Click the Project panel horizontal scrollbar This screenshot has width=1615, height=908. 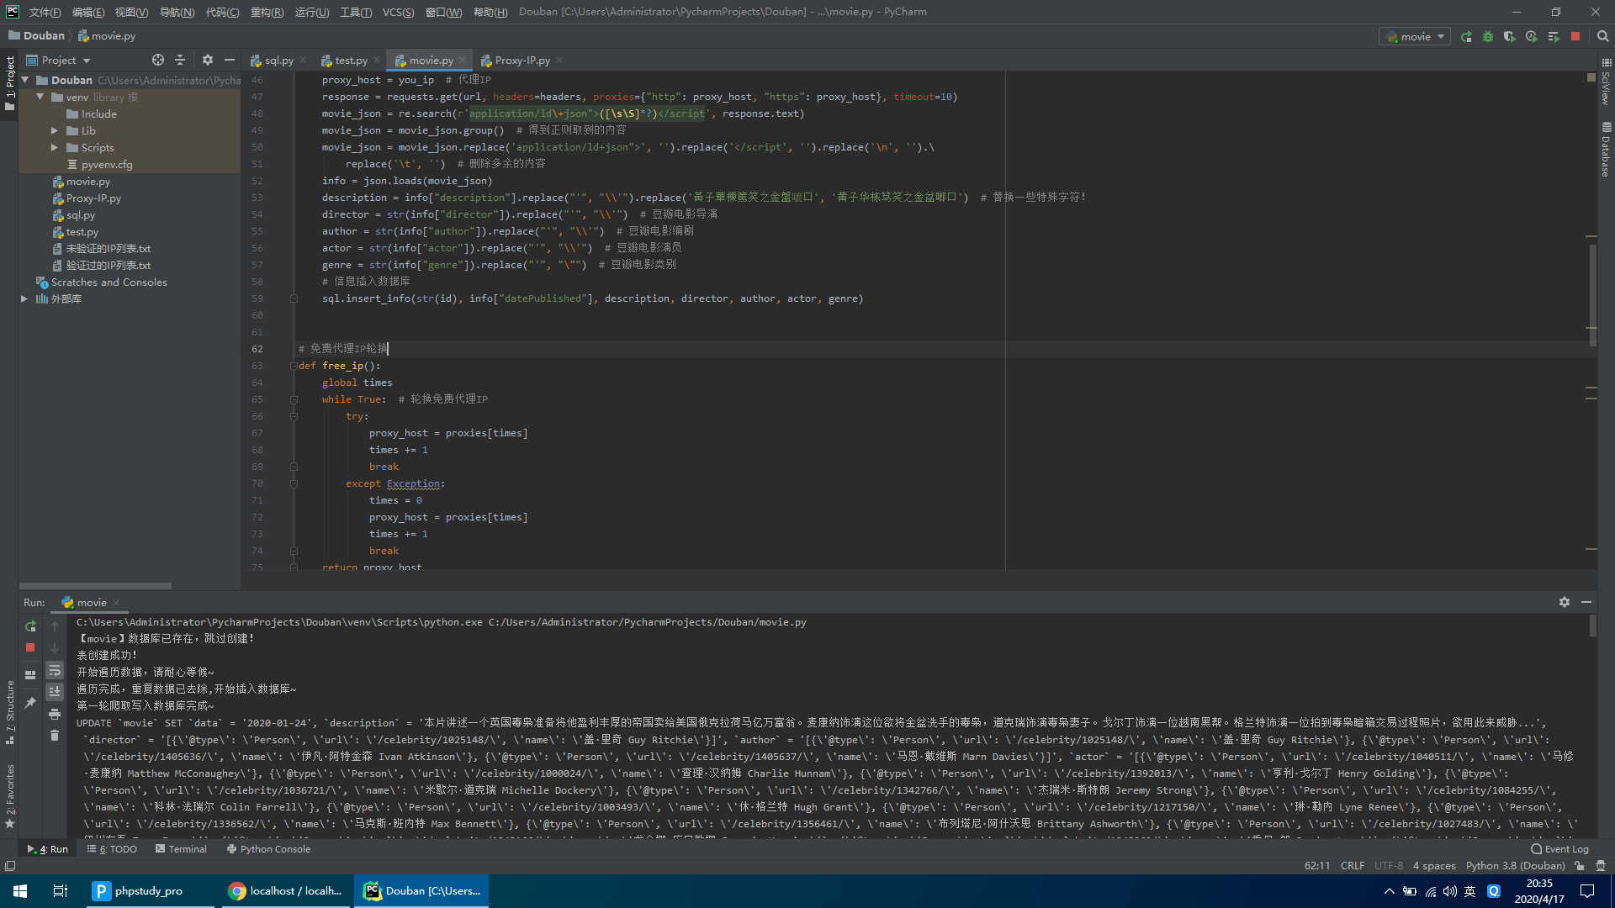tap(95, 586)
